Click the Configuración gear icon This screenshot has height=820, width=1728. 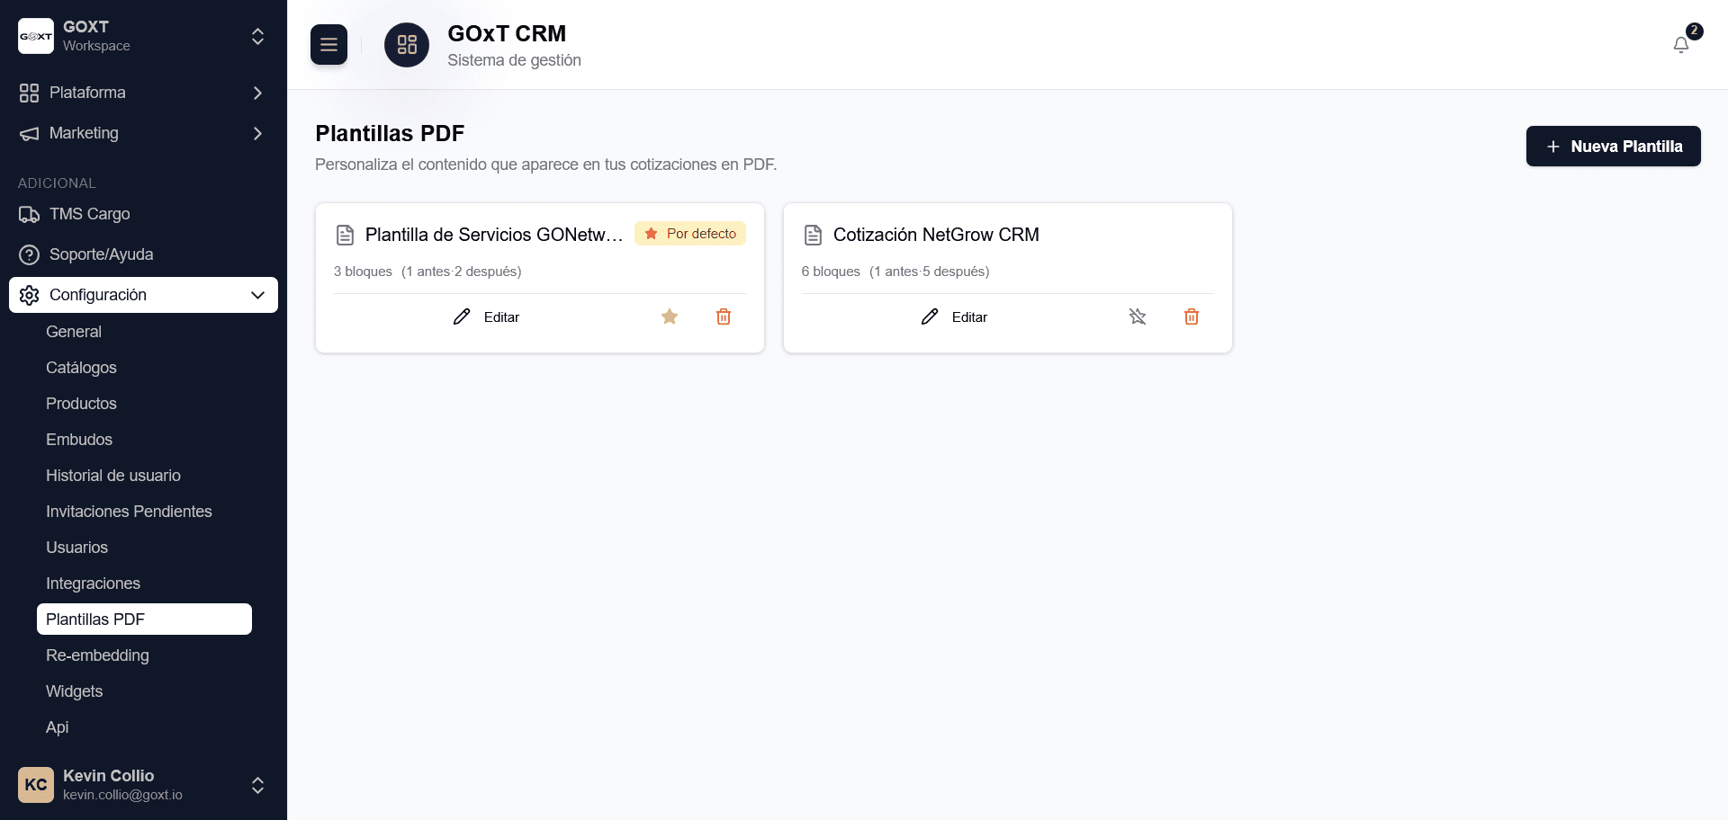(29, 295)
